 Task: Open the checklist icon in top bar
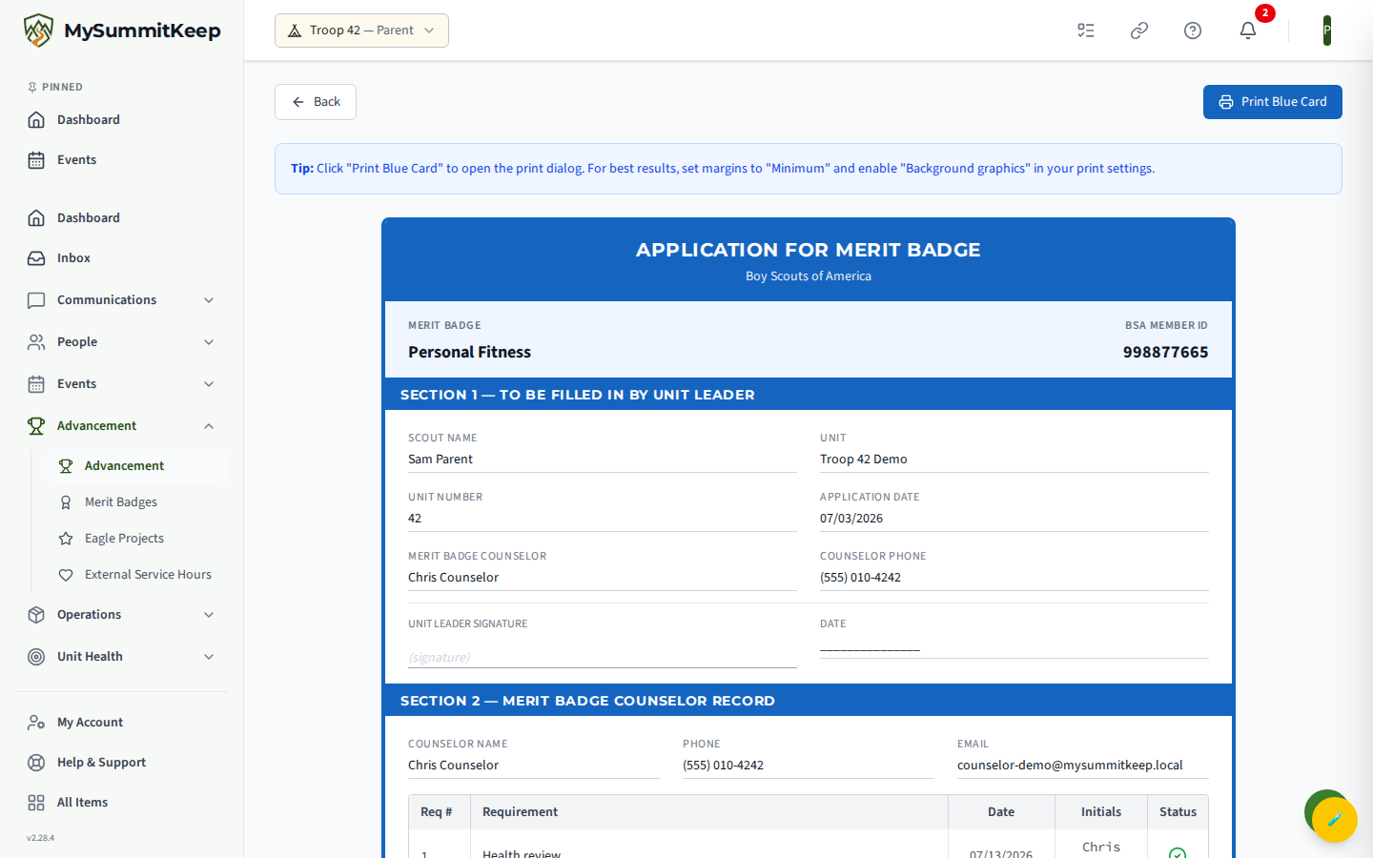click(x=1086, y=31)
